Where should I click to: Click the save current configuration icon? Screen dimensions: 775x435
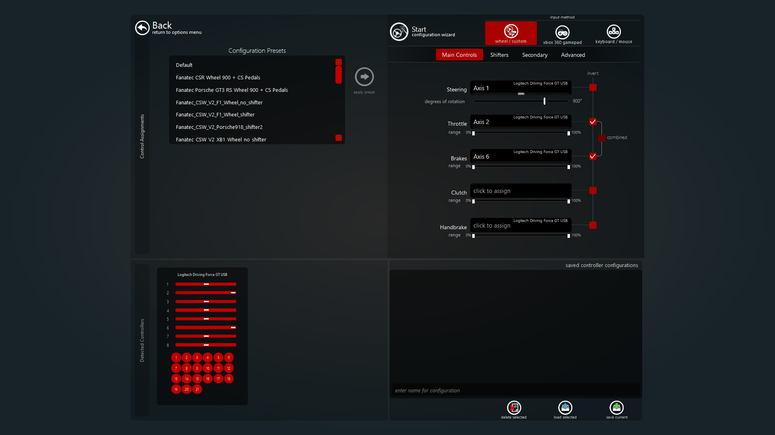pos(616,408)
